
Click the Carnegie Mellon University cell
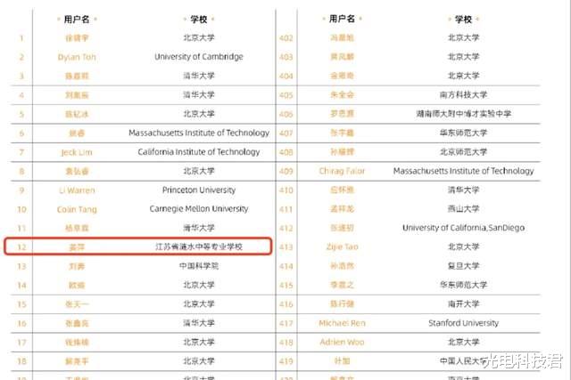click(199, 209)
